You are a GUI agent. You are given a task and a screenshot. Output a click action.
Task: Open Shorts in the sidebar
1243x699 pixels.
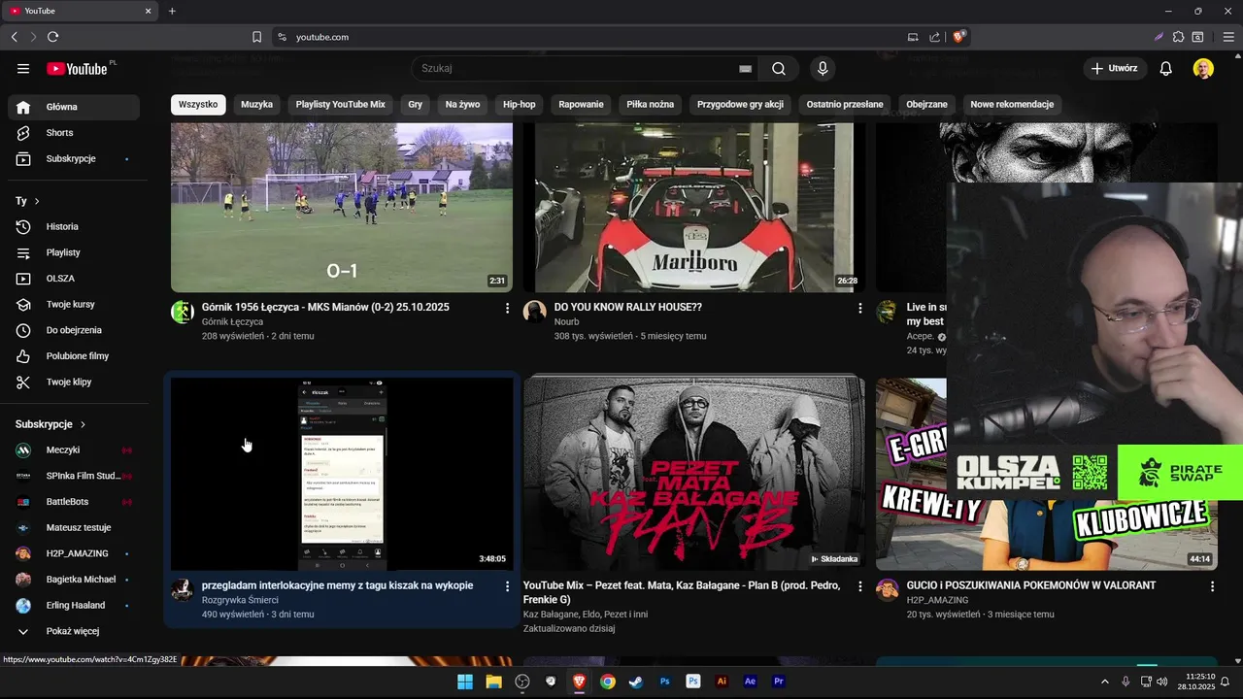(x=74, y=133)
